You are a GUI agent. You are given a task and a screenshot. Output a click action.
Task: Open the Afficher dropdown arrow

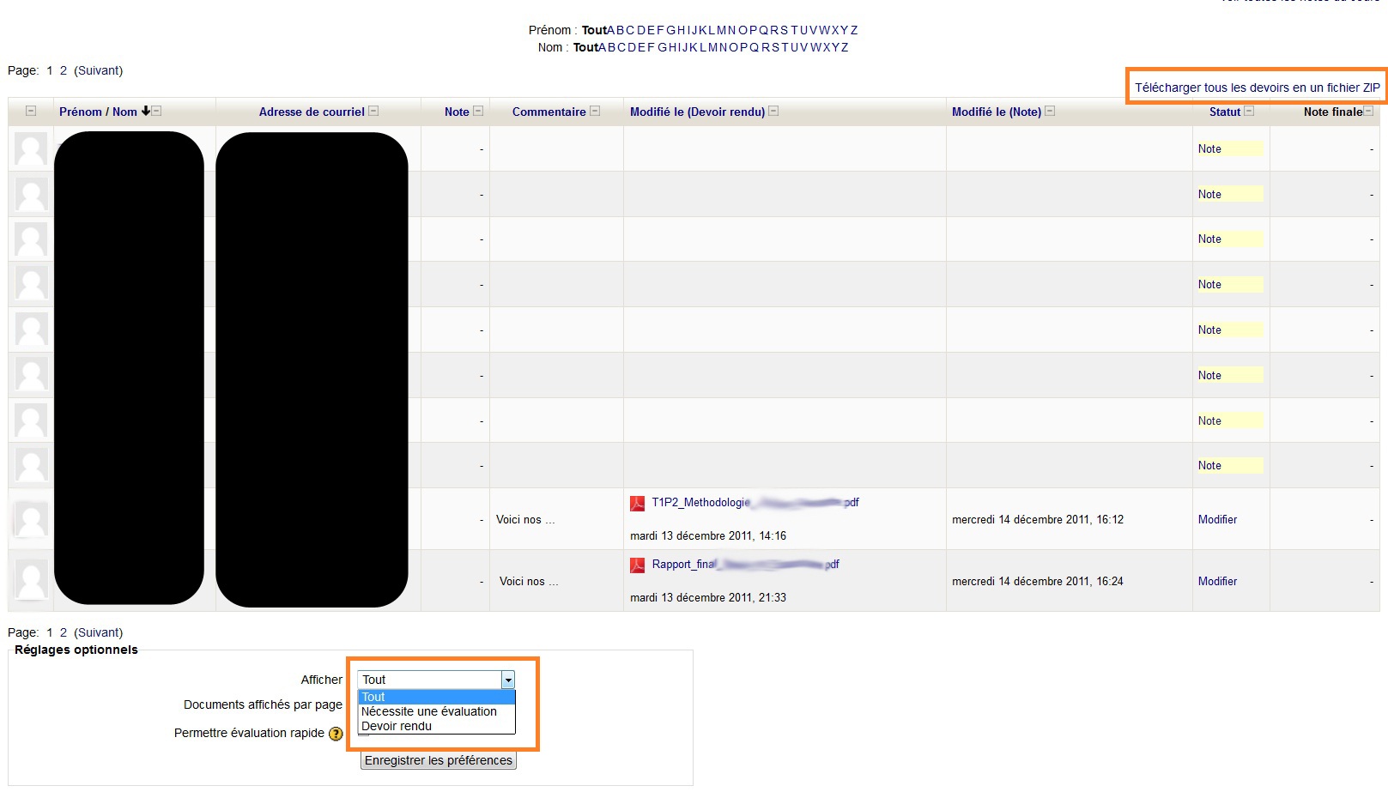[508, 680]
